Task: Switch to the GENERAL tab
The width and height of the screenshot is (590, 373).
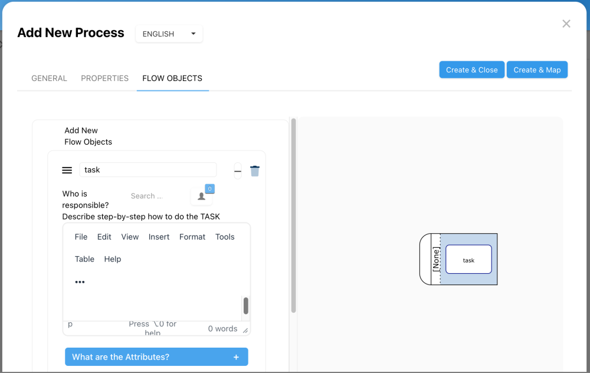Action: pos(49,78)
